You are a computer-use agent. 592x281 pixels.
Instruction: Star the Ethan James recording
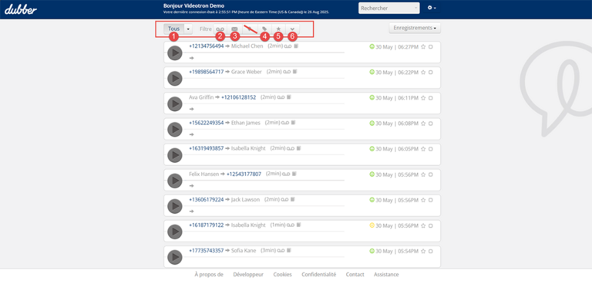[x=423, y=123]
